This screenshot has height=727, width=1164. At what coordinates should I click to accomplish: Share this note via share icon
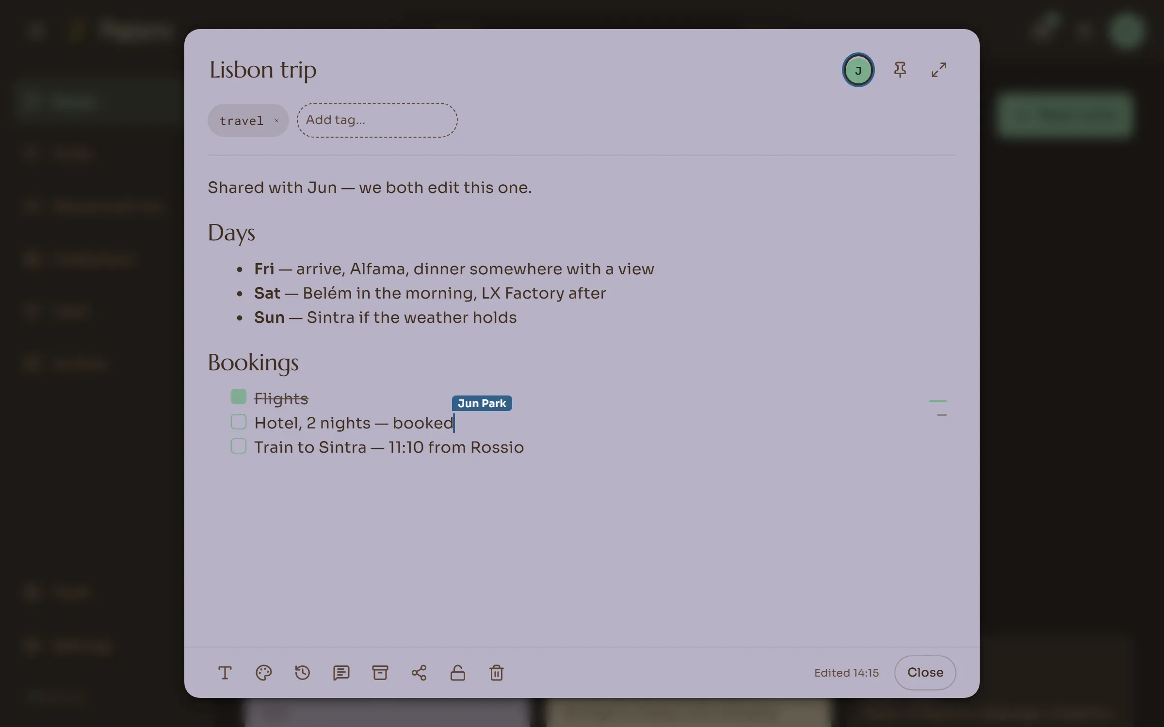(x=419, y=673)
